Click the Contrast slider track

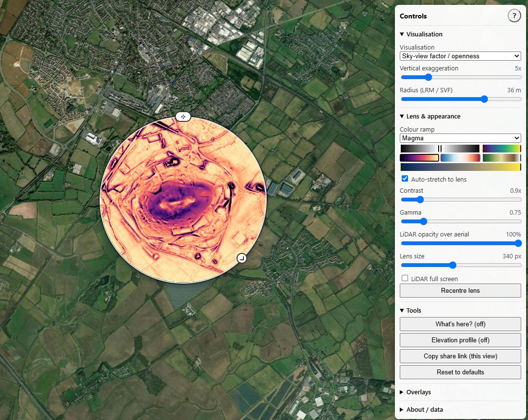[461, 200]
